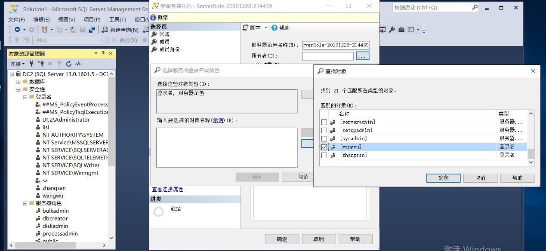The image size is (546, 251).
Task: Click the 进度 ready spinner indicator
Action: point(159,211)
